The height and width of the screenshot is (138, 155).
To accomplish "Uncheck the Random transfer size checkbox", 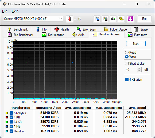I will coord(11,131).
